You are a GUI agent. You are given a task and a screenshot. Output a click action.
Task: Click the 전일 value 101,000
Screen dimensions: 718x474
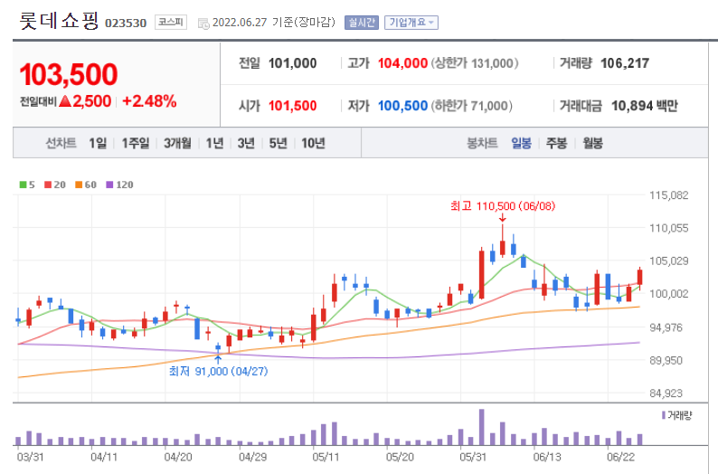coord(293,63)
